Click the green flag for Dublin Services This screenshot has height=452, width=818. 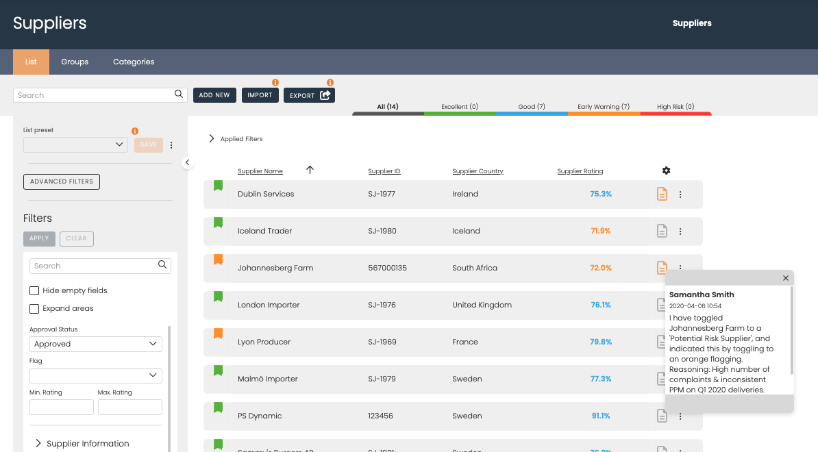tap(218, 186)
